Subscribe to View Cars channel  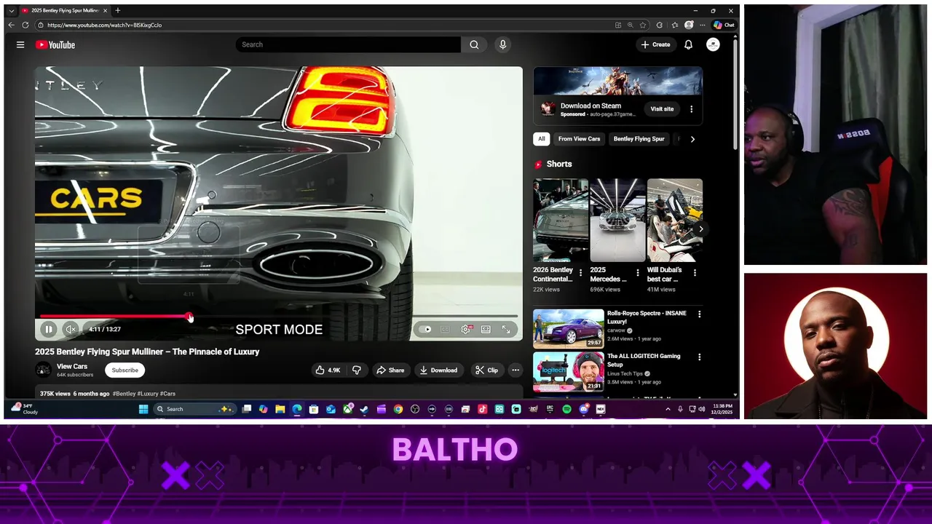125,370
